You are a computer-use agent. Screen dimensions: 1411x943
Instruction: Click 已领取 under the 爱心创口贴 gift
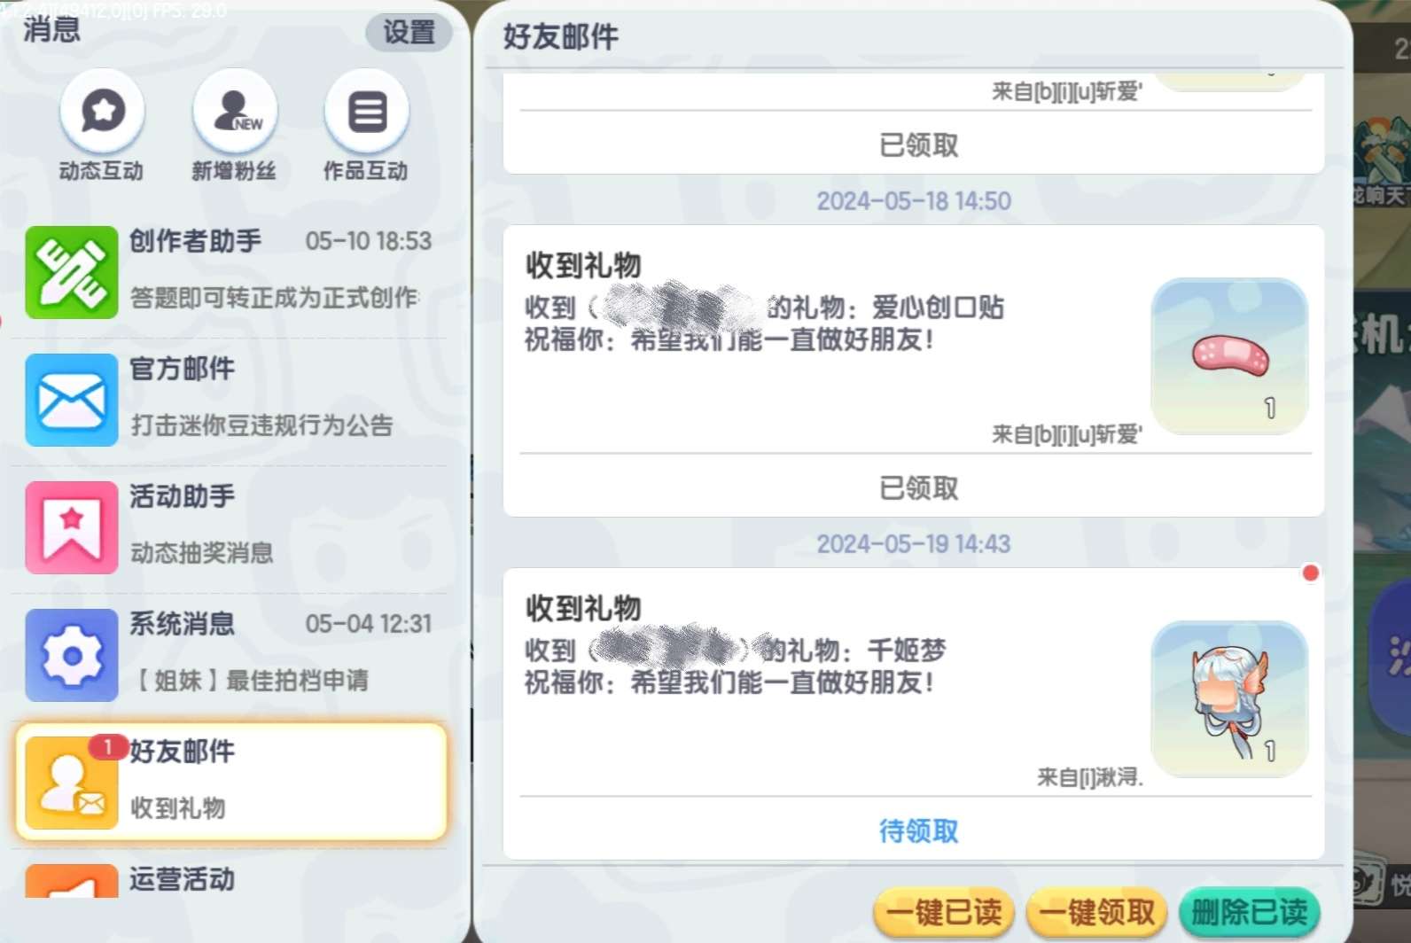[x=918, y=488]
